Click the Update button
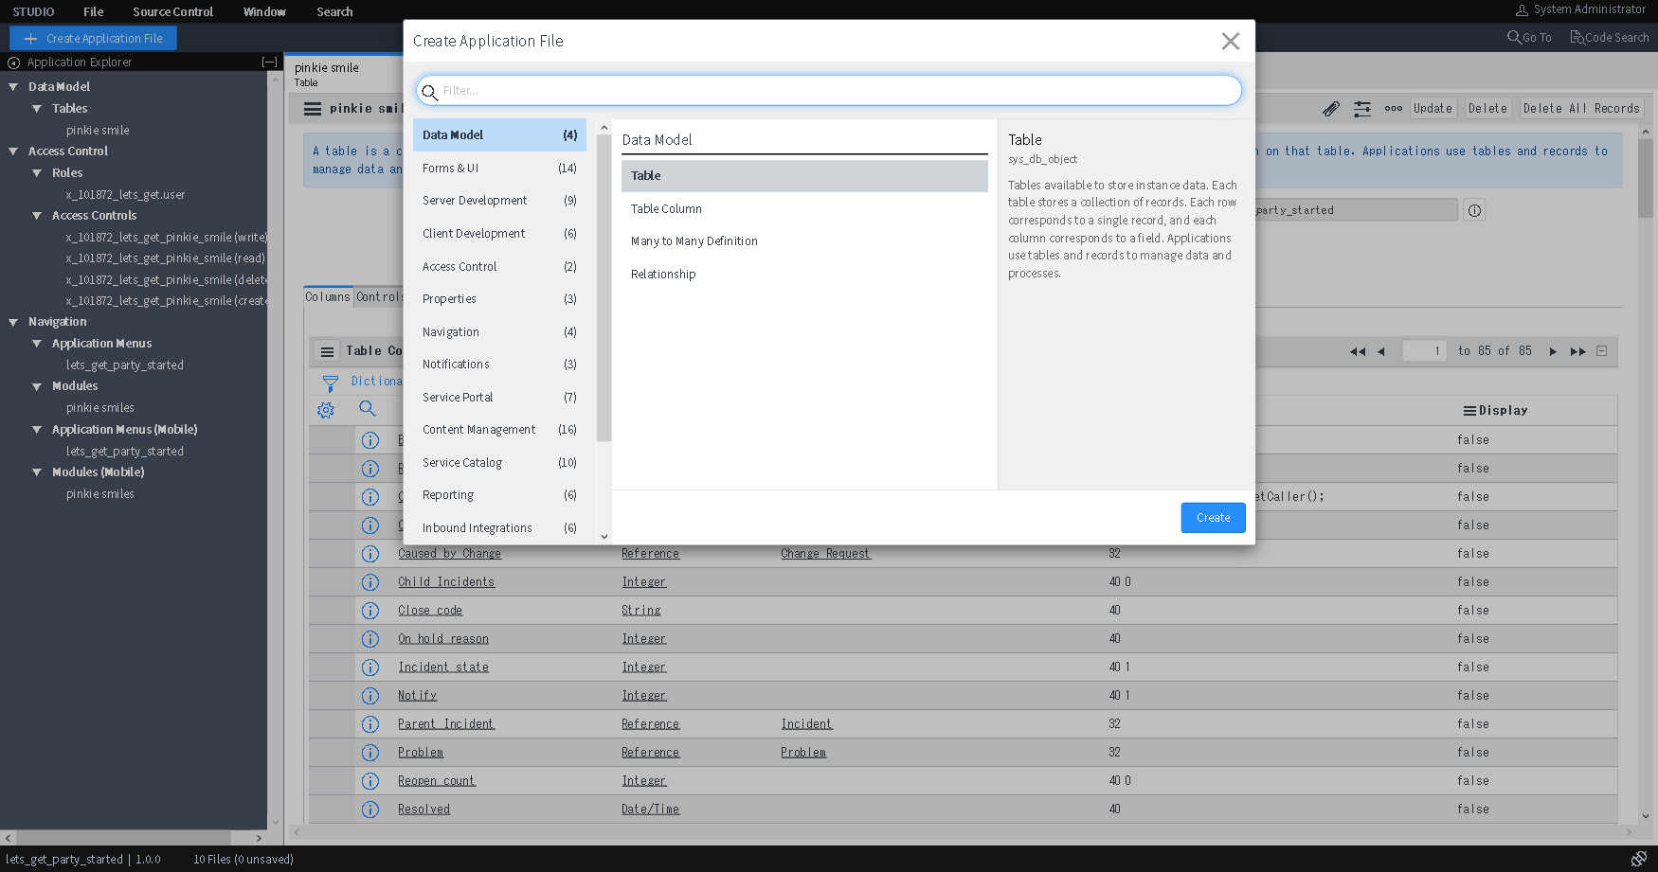 click(1433, 108)
